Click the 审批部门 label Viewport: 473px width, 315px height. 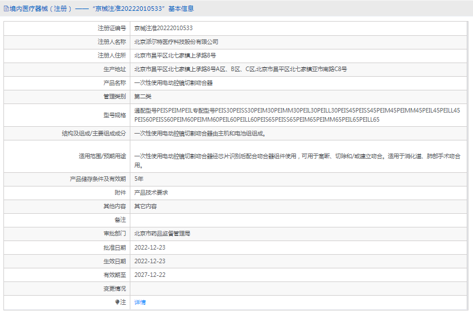(x=114, y=234)
